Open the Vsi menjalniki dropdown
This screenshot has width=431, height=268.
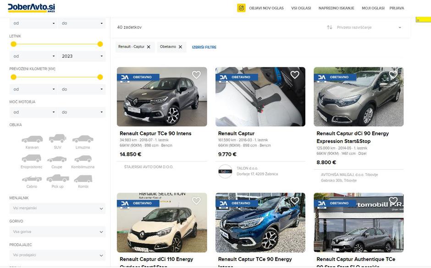click(x=57, y=208)
